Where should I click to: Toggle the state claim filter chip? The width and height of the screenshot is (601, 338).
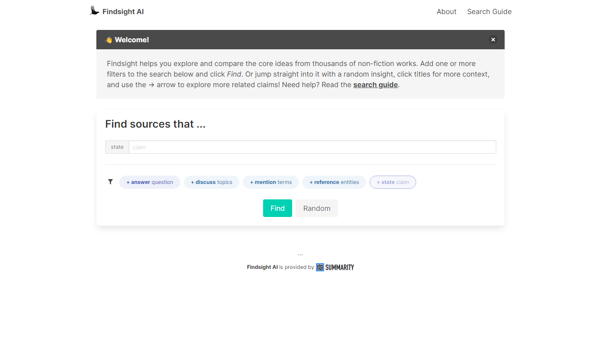392,182
